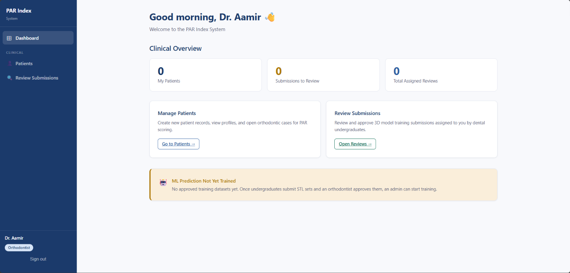The height and width of the screenshot is (273, 570).
Task: Click the Patients person icon in sidebar
Action: tap(10, 63)
